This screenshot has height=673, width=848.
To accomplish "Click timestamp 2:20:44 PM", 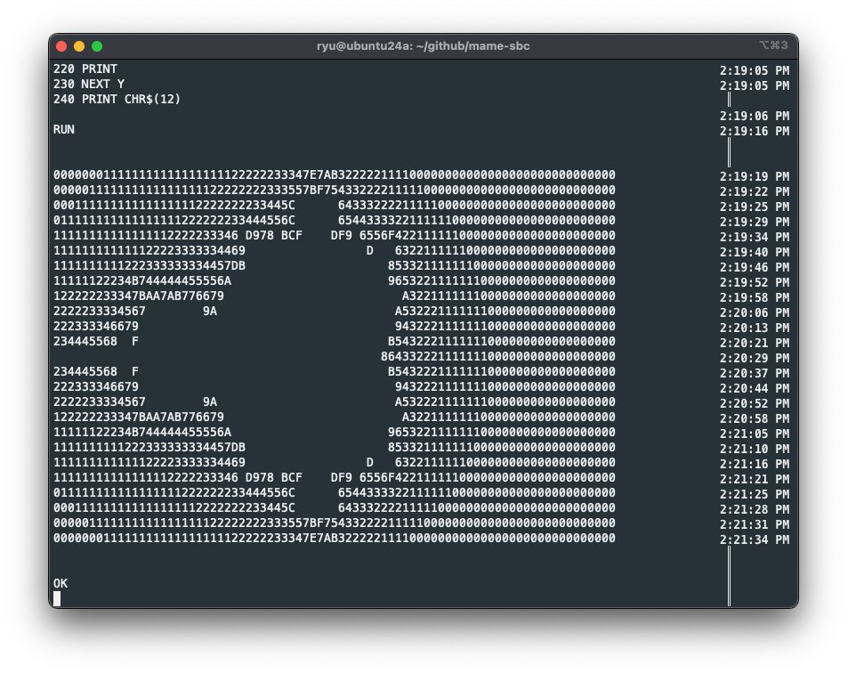I will (755, 389).
